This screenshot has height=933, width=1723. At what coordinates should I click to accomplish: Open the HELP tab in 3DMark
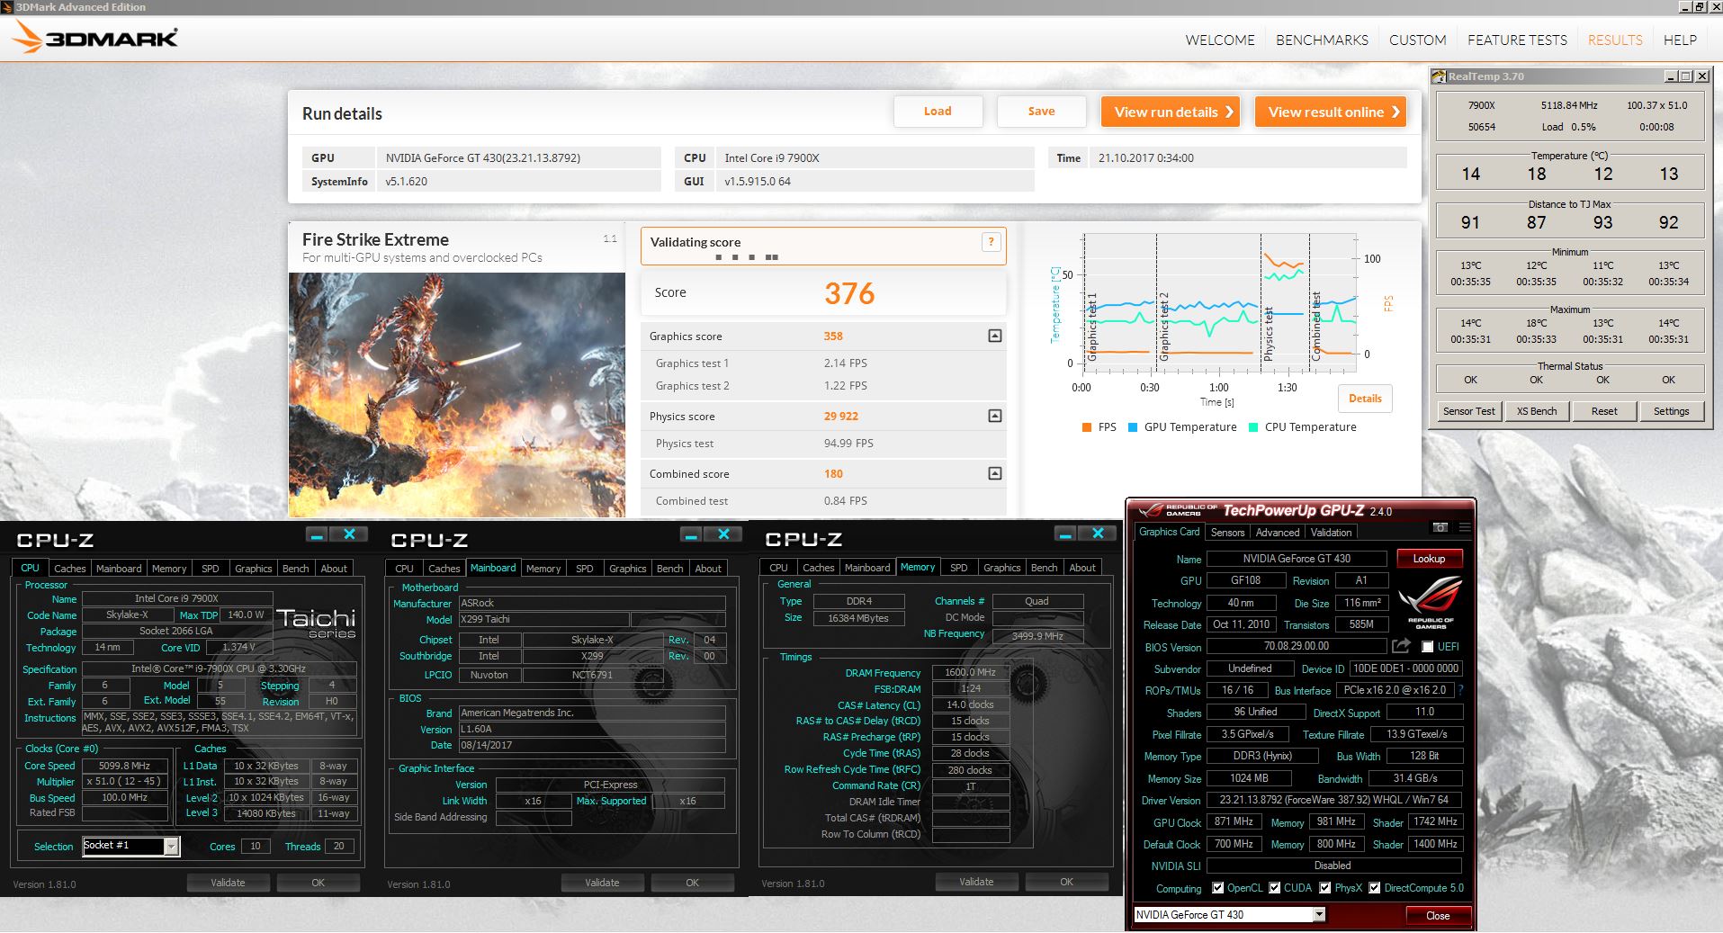[1680, 40]
